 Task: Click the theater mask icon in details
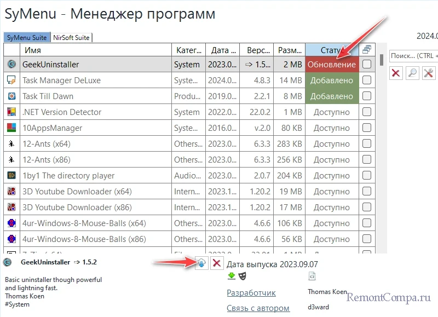click(x=242, y=276)
